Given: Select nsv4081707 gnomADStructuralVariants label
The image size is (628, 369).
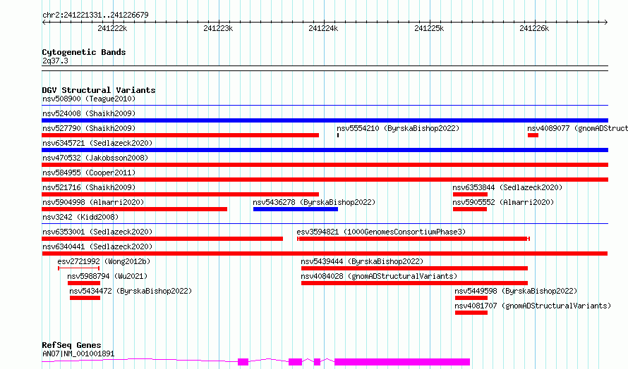Looking at the screenshot, I should pyautogui.click(x=533, y=306).
